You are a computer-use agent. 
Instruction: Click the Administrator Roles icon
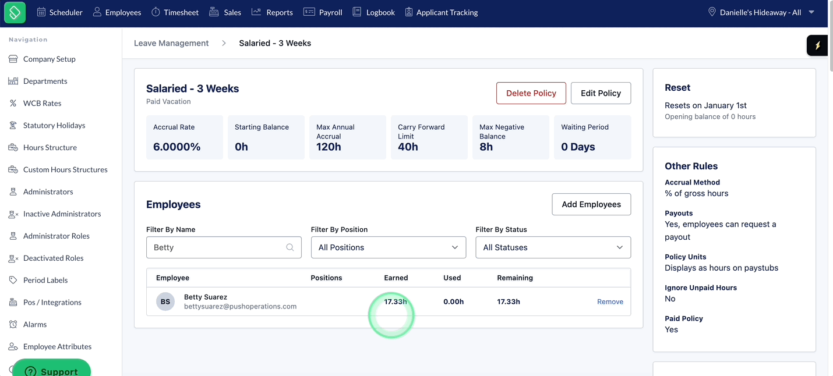tap(13, 236)
